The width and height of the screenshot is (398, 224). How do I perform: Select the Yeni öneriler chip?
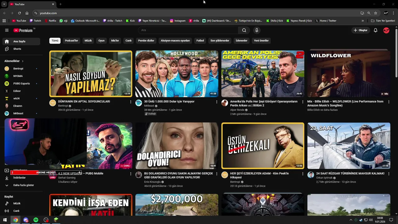(x=261, y=41)
